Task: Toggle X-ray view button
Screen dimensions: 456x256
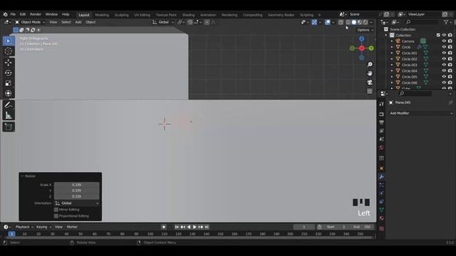Action: (341, 22)
